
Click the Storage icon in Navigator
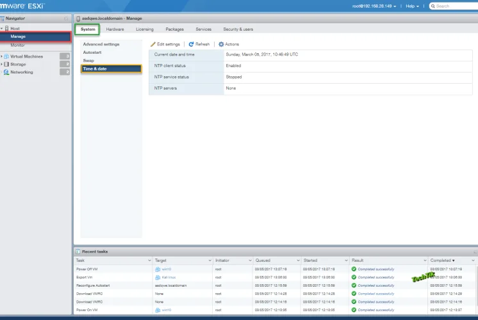6,64
